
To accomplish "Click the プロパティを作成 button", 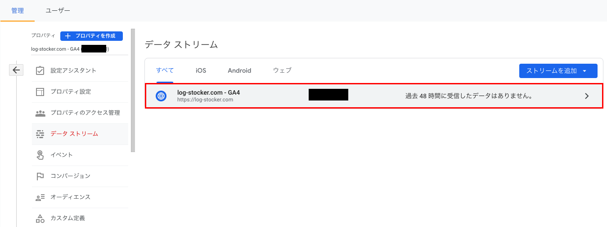I will [91, 36].
